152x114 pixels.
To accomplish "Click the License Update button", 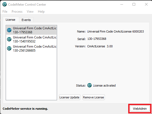I will point(70,97).
